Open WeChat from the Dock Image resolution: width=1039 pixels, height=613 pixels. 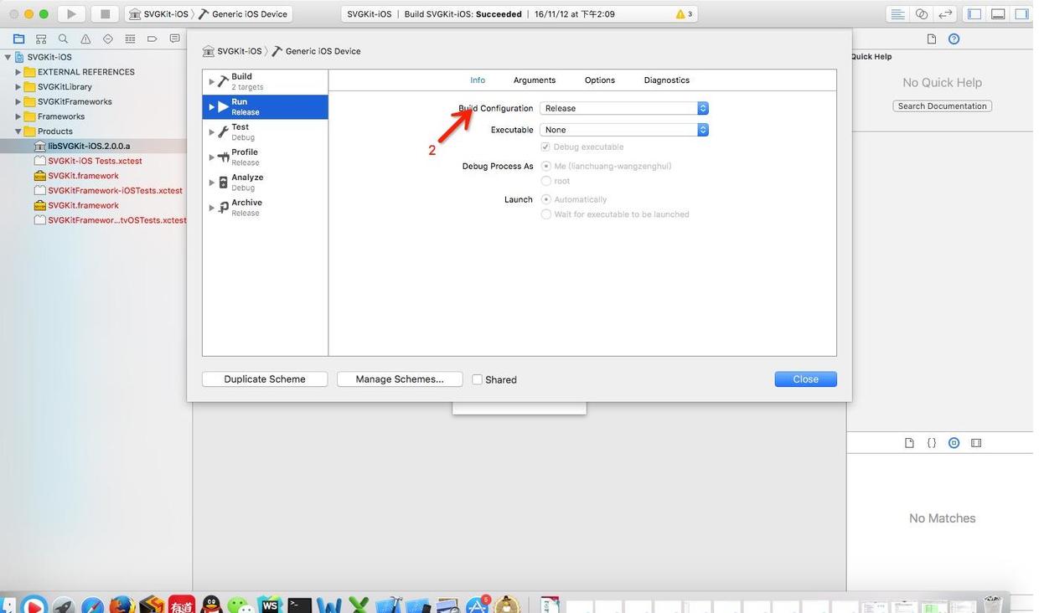[240, 604]
